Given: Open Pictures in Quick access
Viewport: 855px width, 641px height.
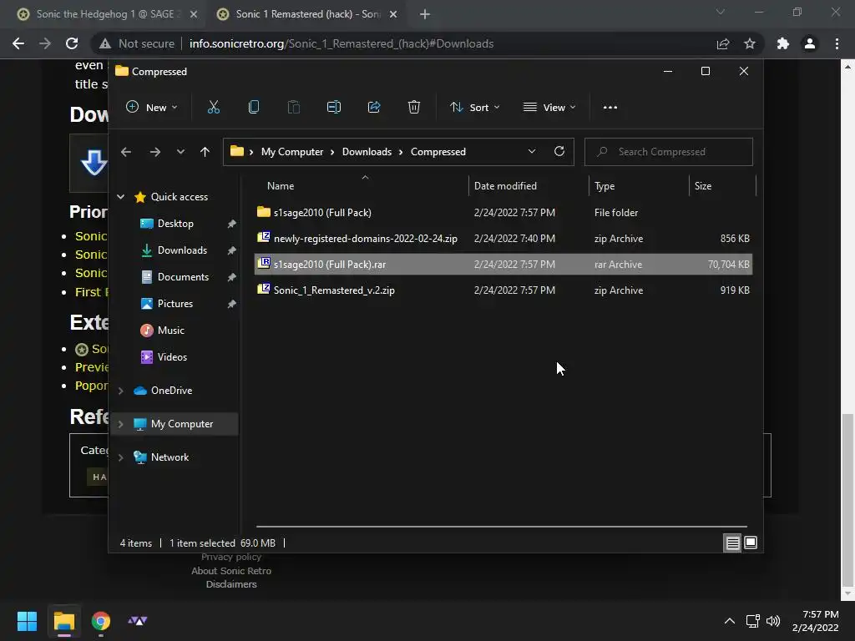Looking at the screenshot, I should pos(175,304).
